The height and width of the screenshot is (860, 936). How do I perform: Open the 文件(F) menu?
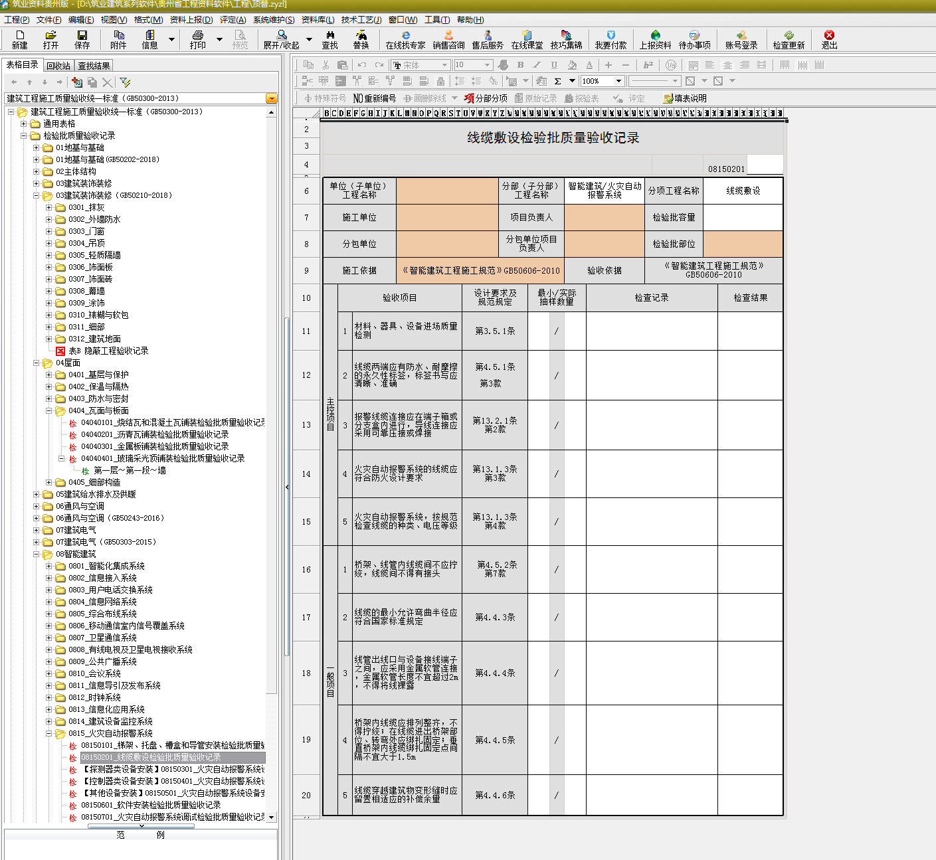[48, 20]
